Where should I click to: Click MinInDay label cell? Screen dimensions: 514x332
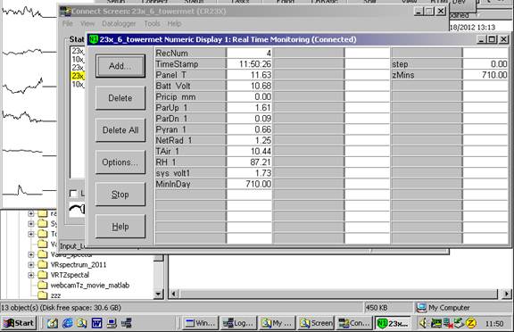pos(191,184)
